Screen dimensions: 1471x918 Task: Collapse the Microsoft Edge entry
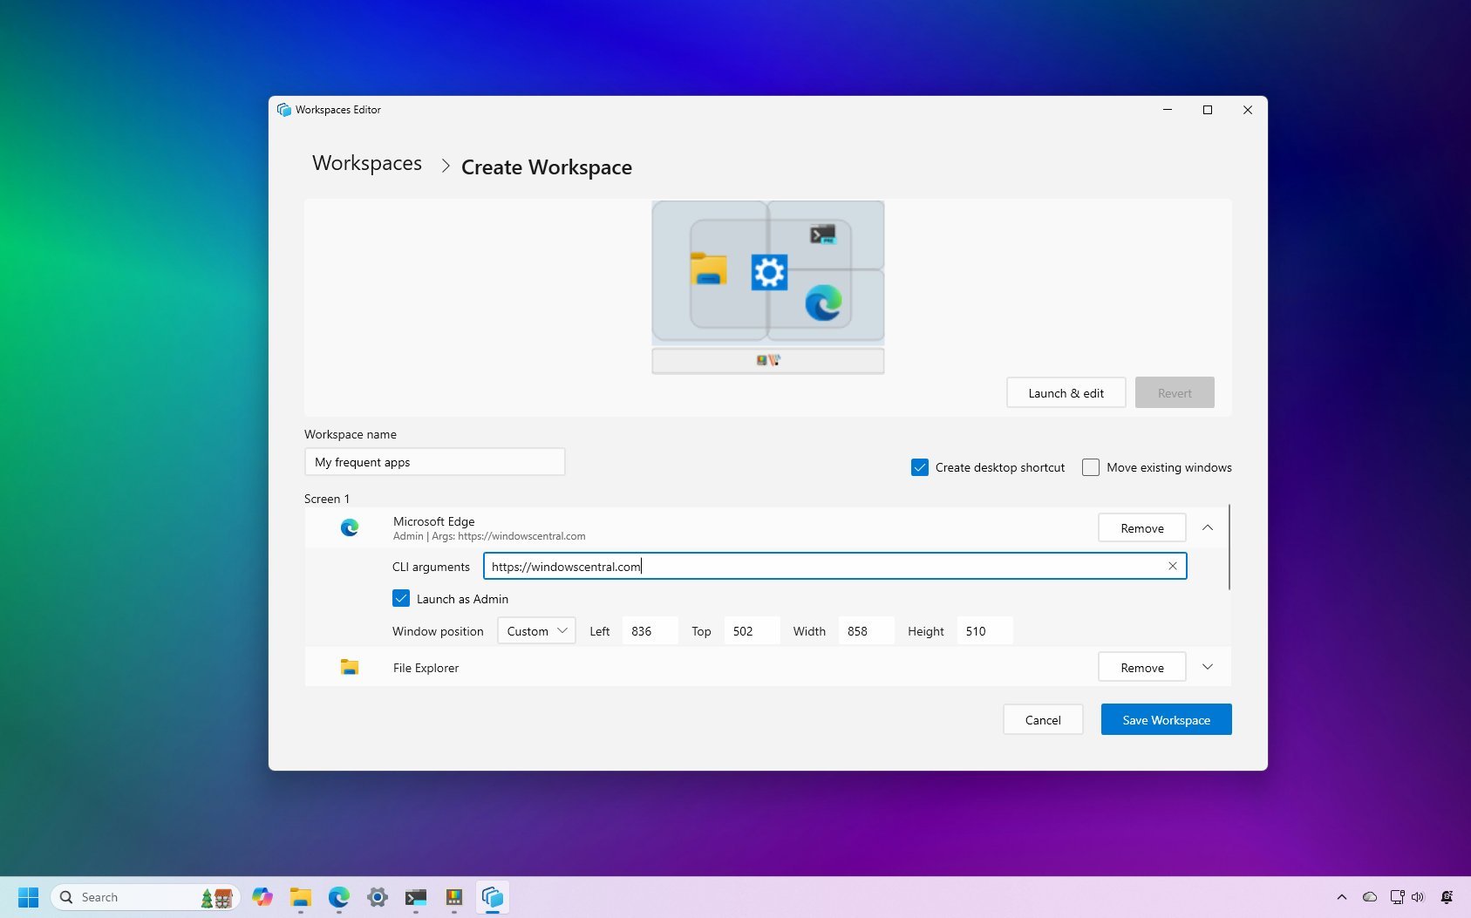coord(1208,527)
